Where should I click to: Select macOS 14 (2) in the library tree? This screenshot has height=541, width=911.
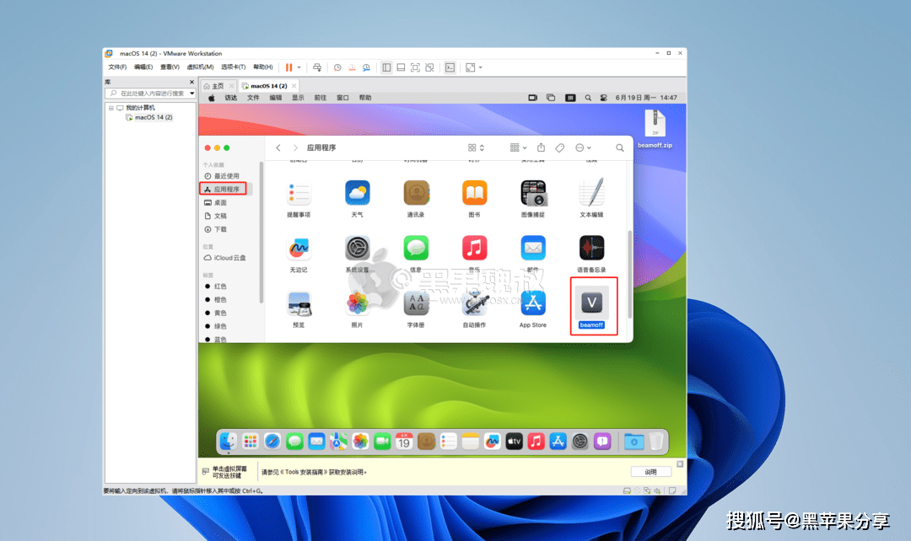[154, 117]
